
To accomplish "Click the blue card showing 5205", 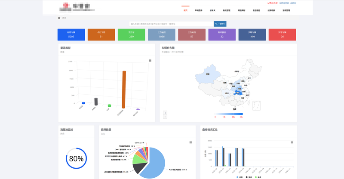I will [71, 35].
